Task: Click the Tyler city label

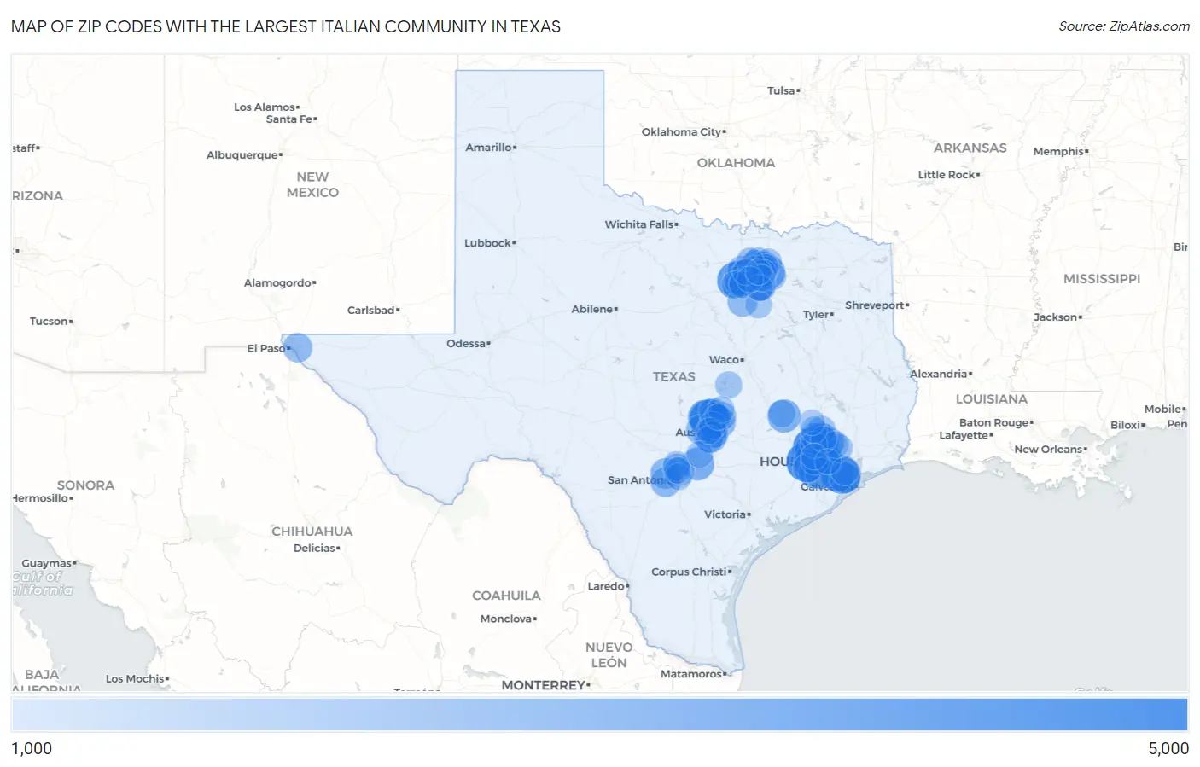Action: [x=816, y=315]
